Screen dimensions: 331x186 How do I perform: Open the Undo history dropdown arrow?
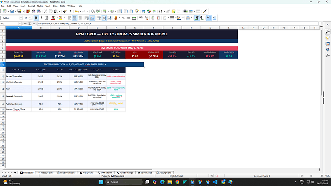(81, 11)
